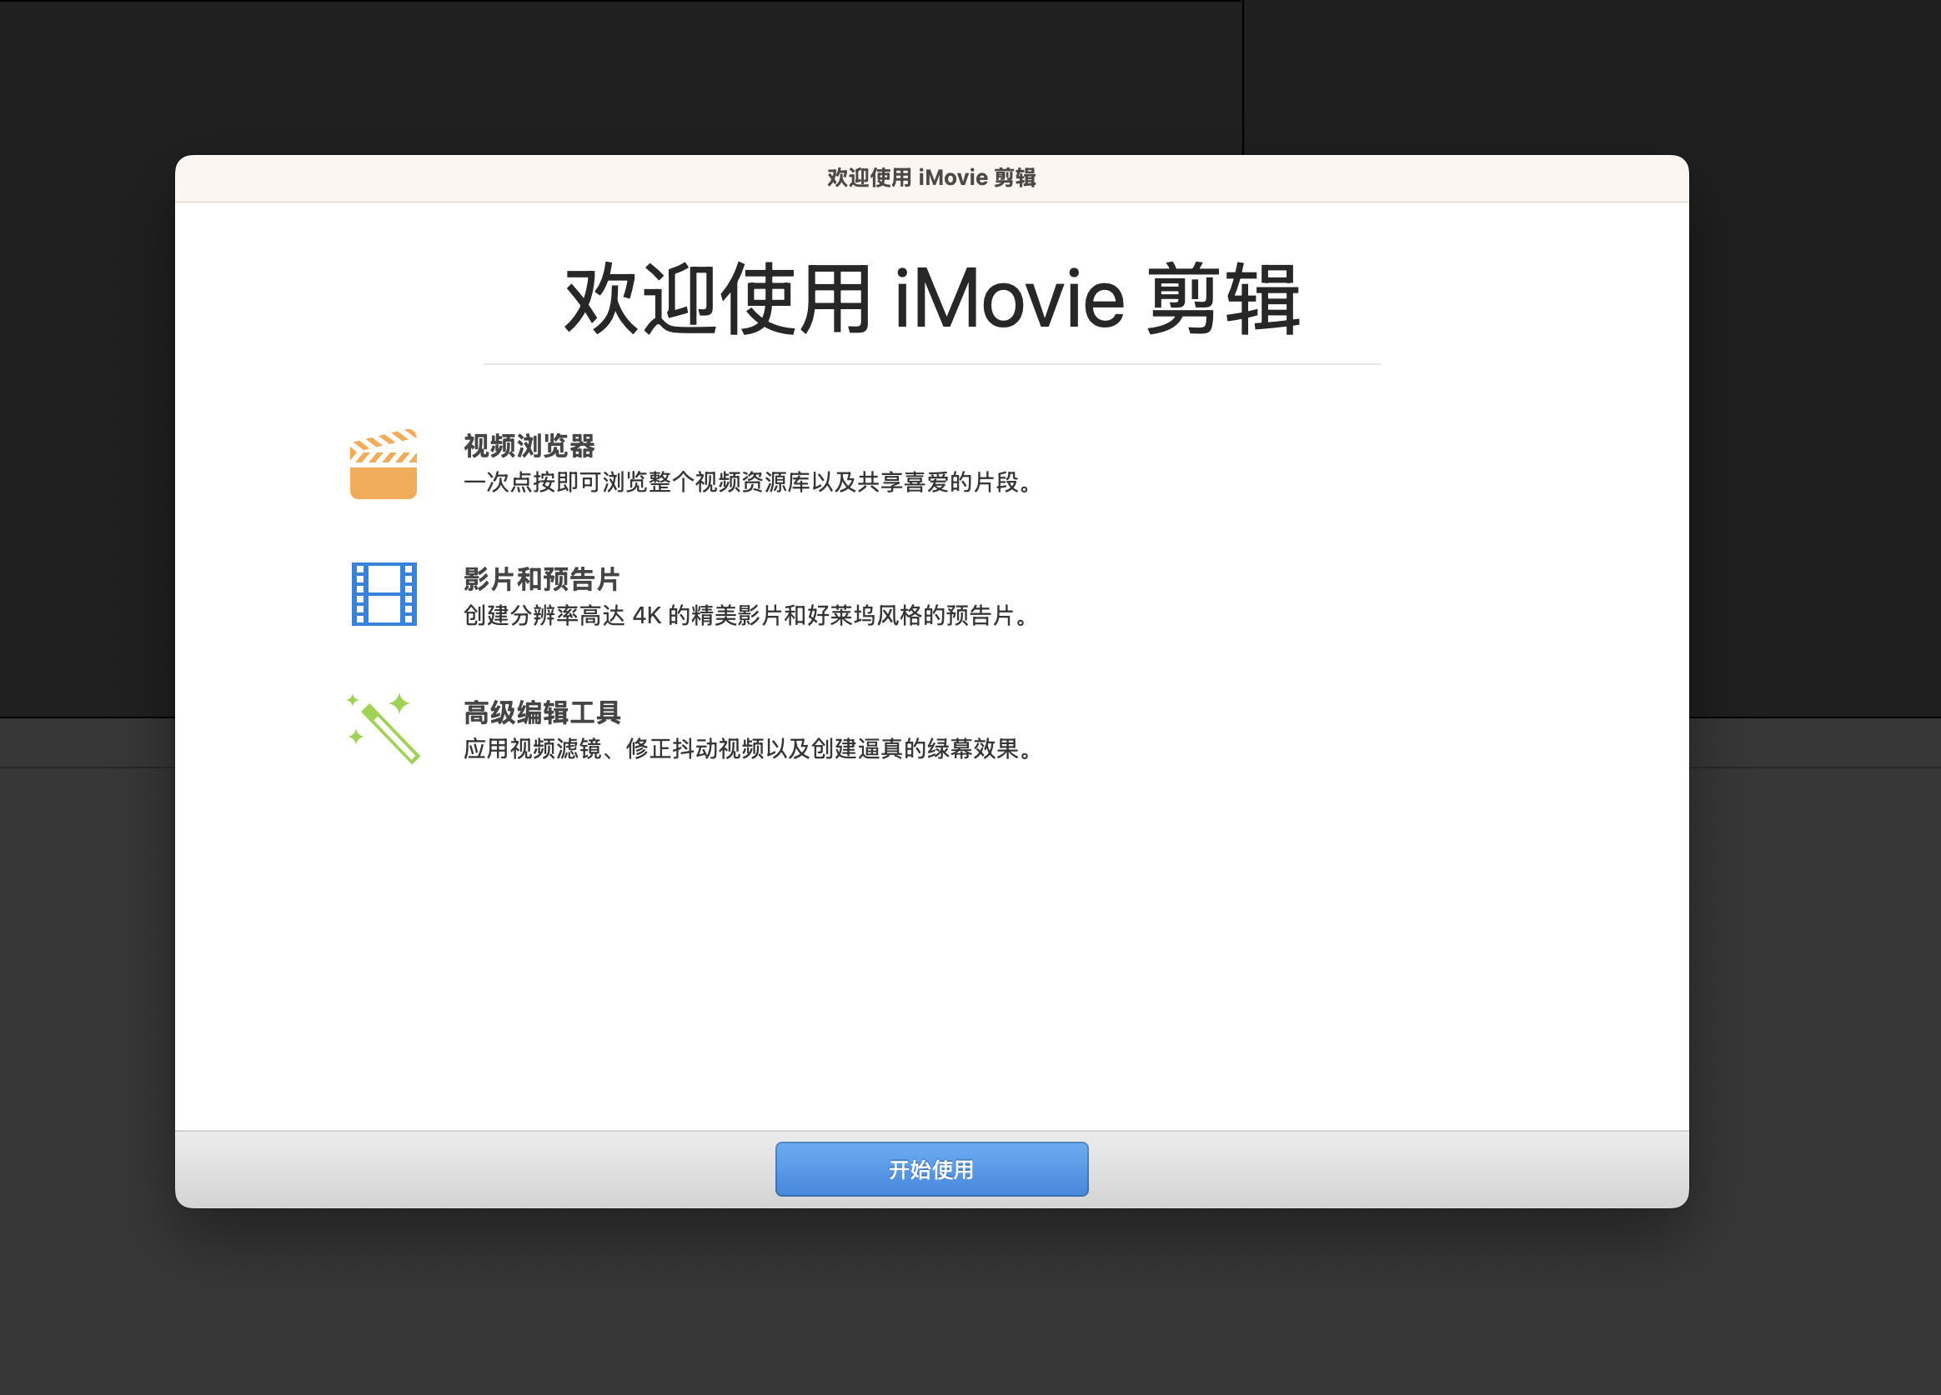Click the dialog title bar text
The width and height of the screenshot is (1941, 1395).
coord(931,177)
